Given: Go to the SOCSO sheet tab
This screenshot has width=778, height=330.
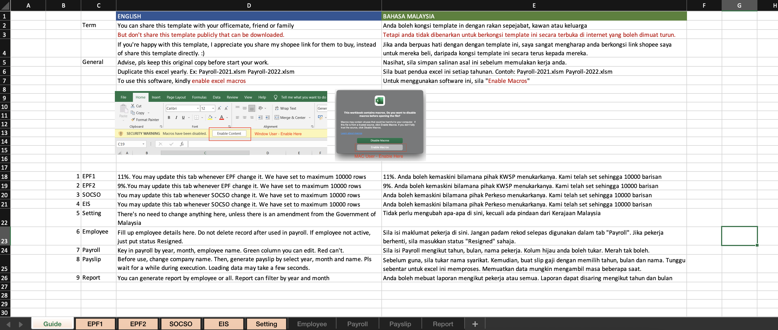Looking at the screenshot, I should pyautogui.click(x=181, y=324).
